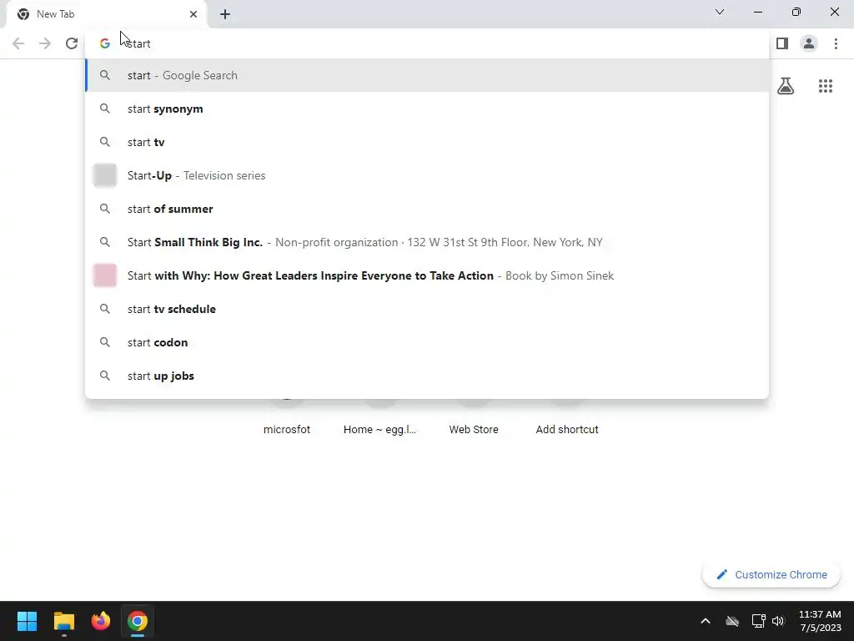Screen dimensions: 854x641
Task: Click the Start with Why book thumbnail
Action: 104,275
